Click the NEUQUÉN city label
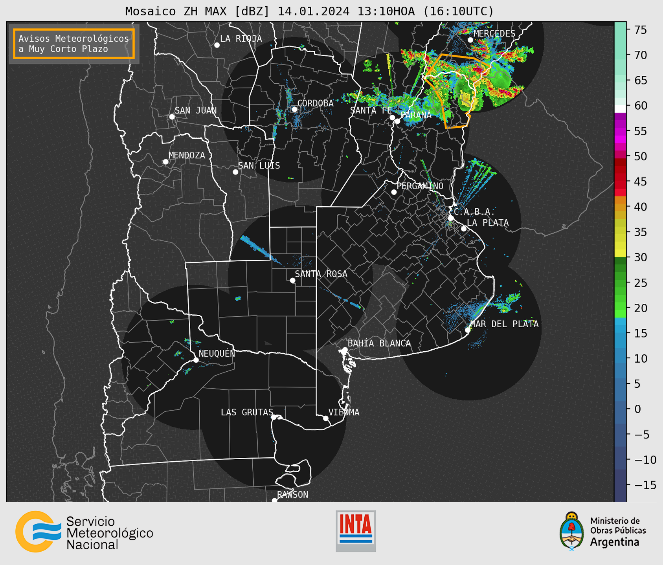 [x=217, y=353]
